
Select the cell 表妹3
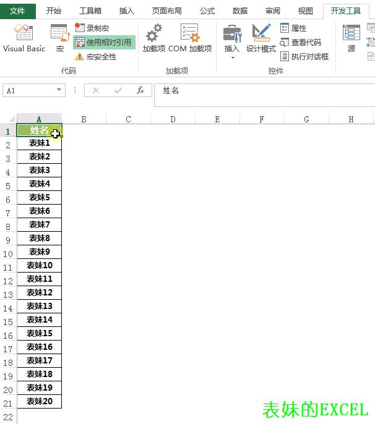[x=39, y=170]
